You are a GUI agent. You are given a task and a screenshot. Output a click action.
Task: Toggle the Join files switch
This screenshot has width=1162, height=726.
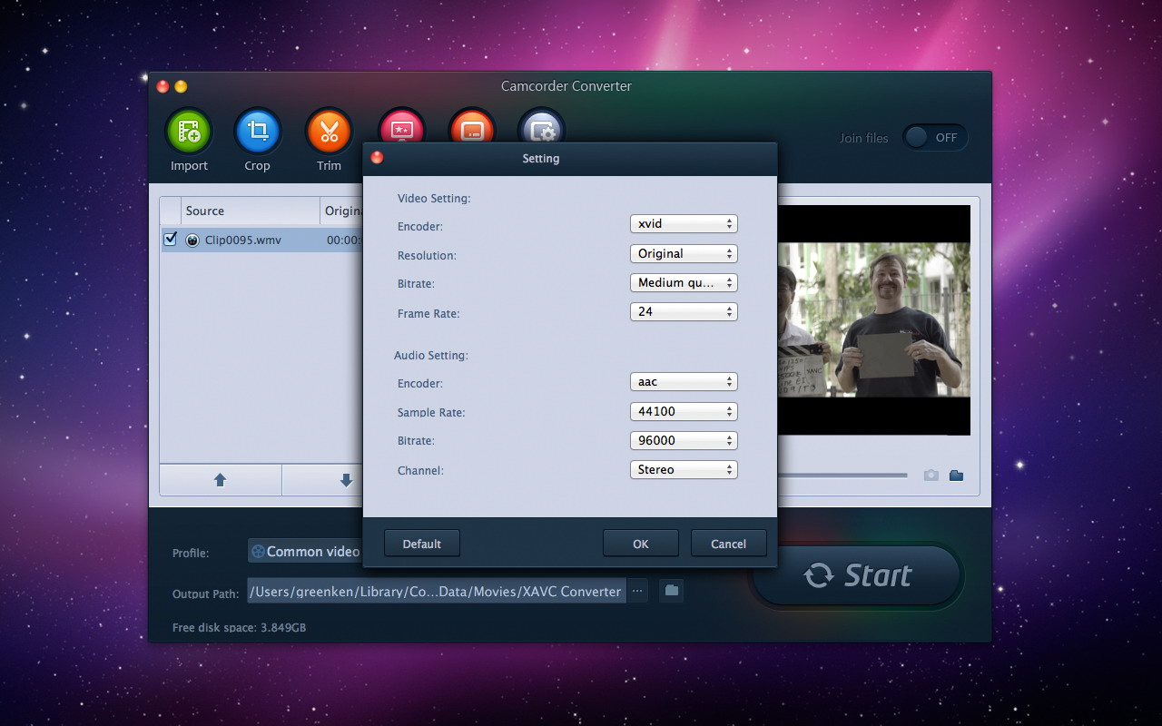[935, 137]
